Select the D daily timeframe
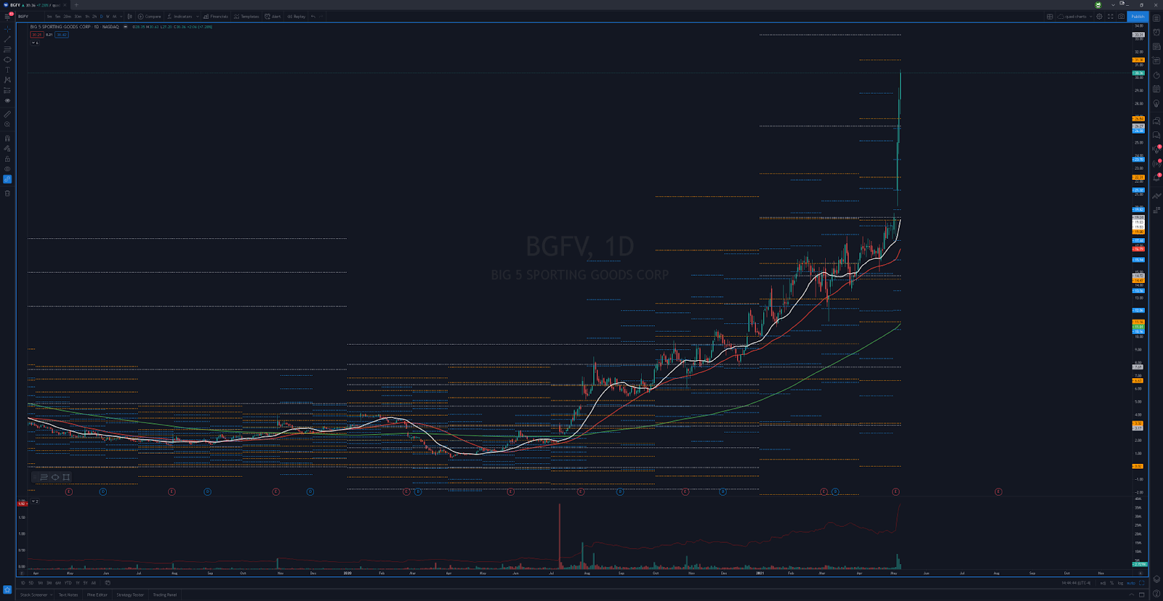 [x=101, y=16]
